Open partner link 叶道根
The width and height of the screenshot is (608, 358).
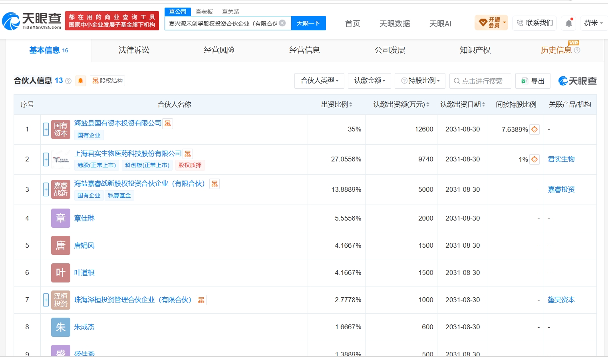coord(84,272)
